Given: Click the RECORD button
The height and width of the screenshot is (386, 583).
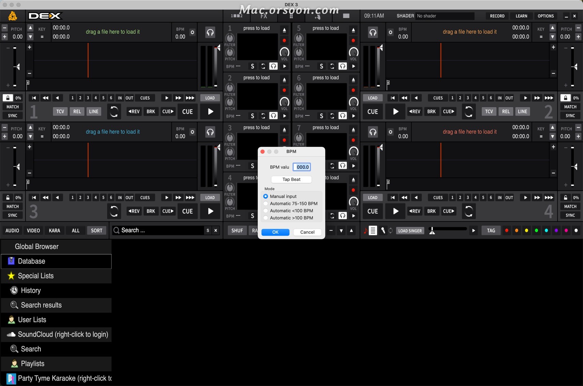Looking at the screenshot, I should point(497,16).
